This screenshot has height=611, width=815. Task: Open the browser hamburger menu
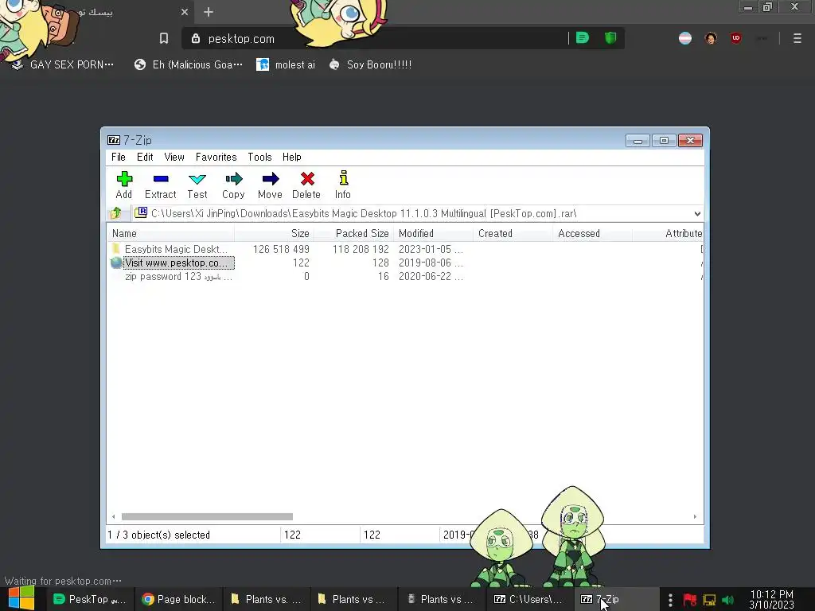[x=797, y=38]
